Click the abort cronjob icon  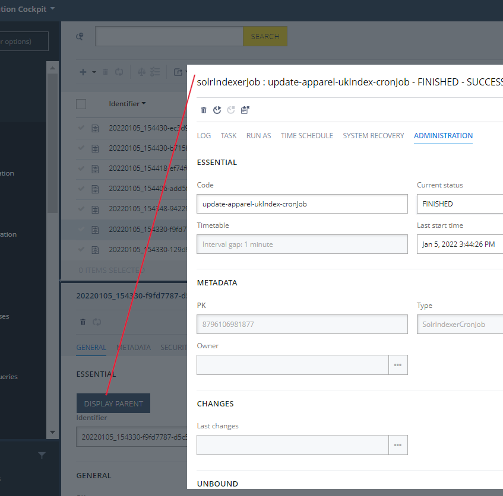point(231,110)
